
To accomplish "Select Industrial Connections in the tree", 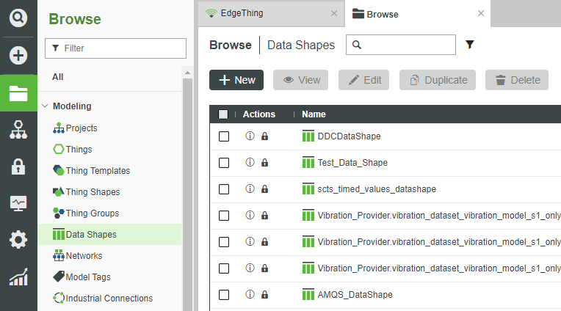I will coord(109,299).
